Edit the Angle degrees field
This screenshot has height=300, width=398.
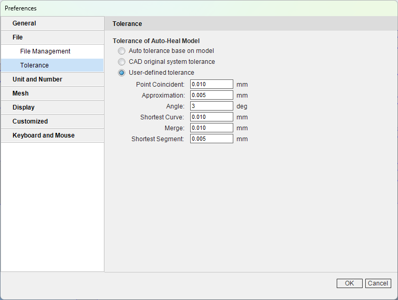(211, 106)
